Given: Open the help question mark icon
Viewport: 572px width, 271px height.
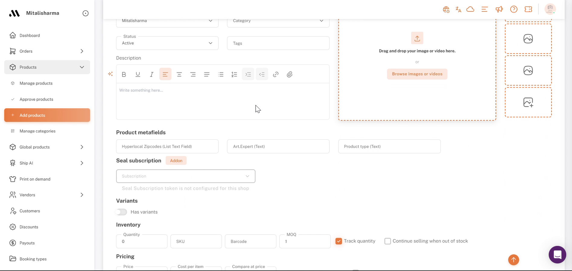Looking at the screenshot, I should 514,9.
